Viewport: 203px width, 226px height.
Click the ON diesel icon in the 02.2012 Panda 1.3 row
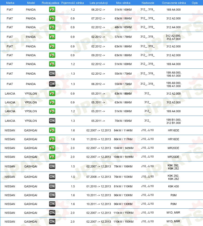point(52,74)
